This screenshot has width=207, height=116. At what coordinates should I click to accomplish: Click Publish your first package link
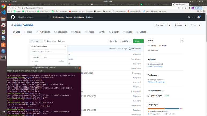click(156, 82)
